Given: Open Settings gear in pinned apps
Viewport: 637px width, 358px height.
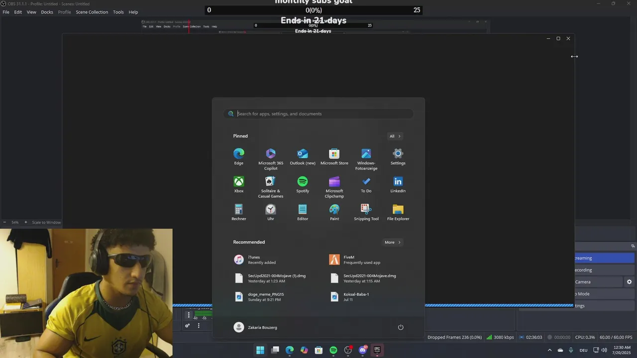Looking at the screenshot, I should (x=398, y=157).
